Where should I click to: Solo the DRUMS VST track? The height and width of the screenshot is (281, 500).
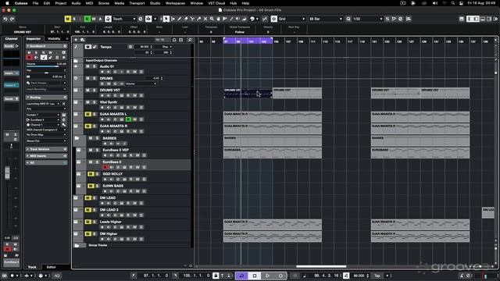(95, 91)
